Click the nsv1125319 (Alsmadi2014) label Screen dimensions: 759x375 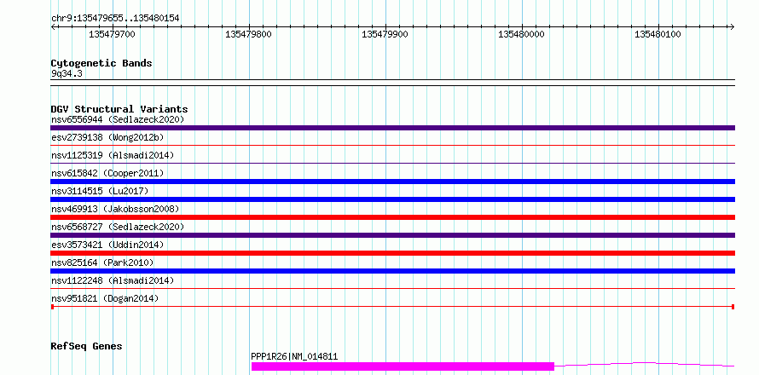click(x=113, y=155)
